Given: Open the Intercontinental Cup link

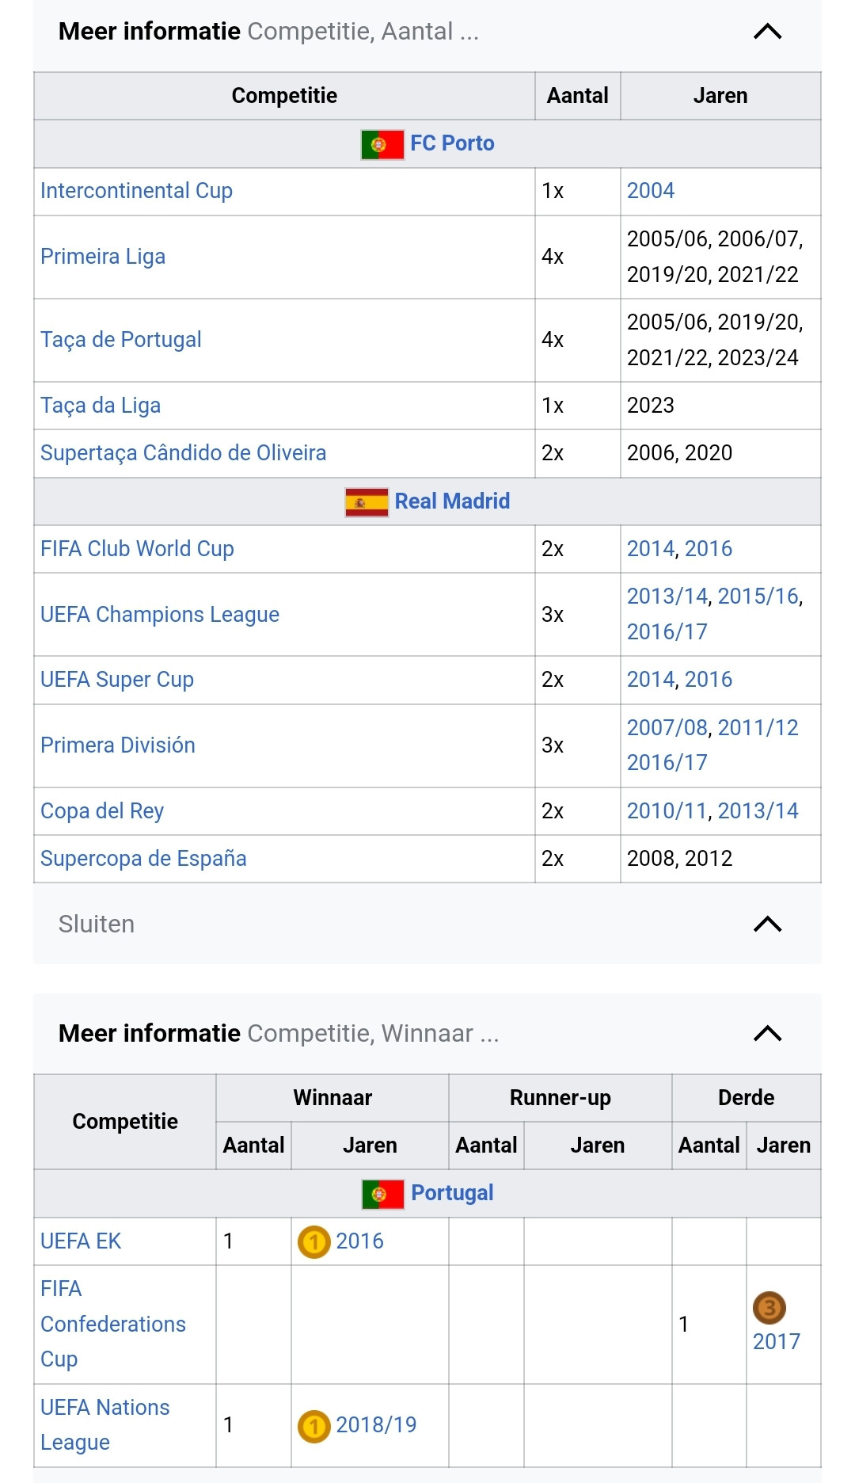Looking at the screenshot, I should [136, 191].
